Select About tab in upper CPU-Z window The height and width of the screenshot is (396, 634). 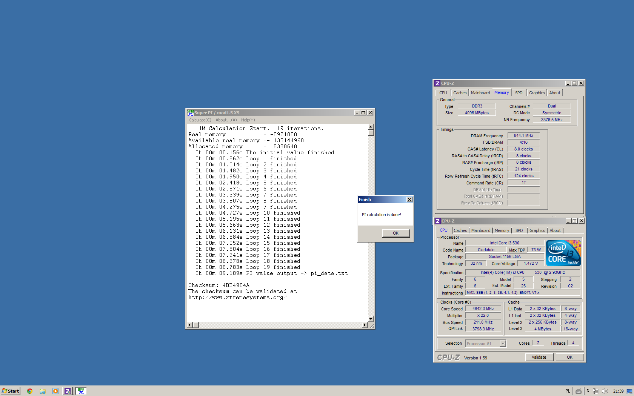(x=555, y=93)
